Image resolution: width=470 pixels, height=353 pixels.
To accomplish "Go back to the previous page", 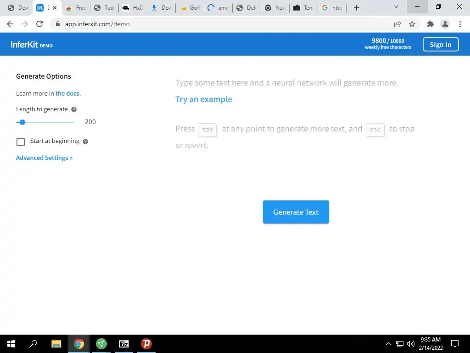I will pos(10,24).
